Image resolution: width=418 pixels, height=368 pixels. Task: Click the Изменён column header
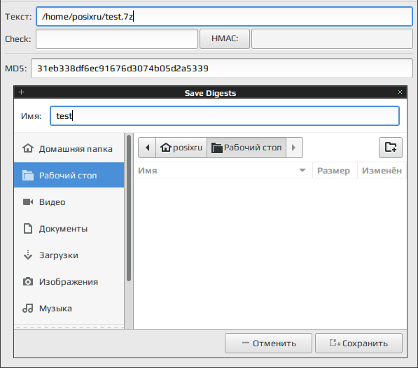pos(382,171)
